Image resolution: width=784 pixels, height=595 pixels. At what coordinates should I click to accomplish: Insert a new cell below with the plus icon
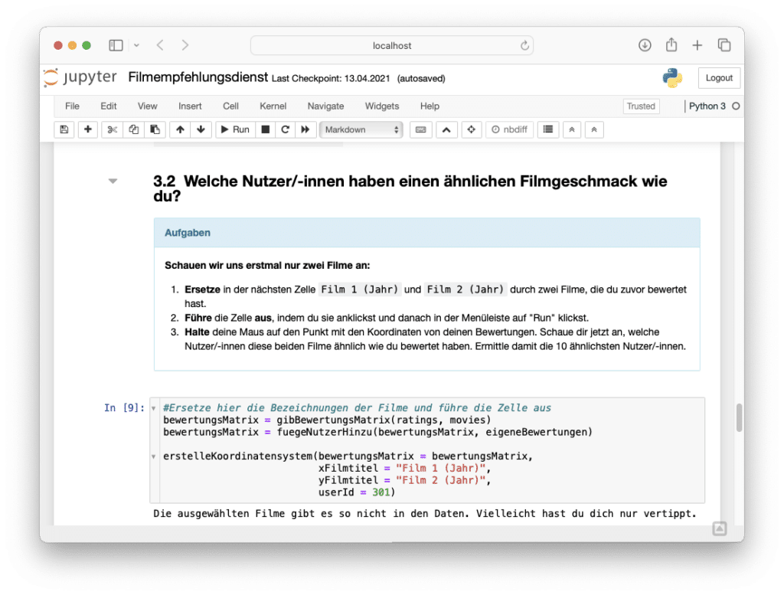[87, 129]
